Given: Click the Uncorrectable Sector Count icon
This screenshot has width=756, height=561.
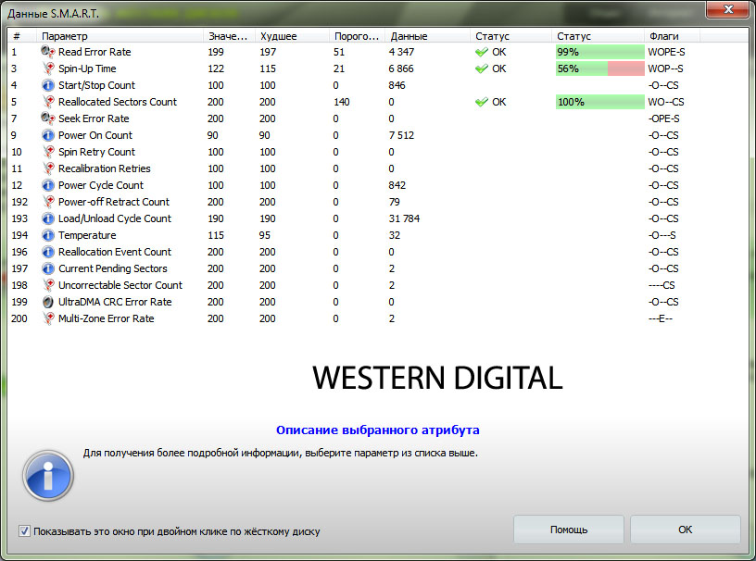Looking at the screenshot, I should coord(48,285).
